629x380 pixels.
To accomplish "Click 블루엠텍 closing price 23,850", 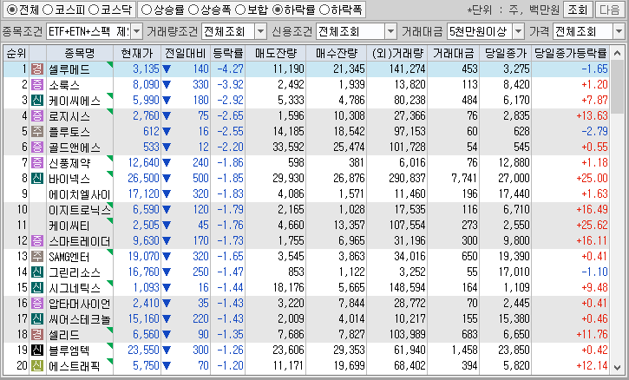I will 514,351.
